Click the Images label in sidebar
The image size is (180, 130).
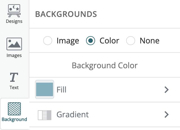point(14,56)
